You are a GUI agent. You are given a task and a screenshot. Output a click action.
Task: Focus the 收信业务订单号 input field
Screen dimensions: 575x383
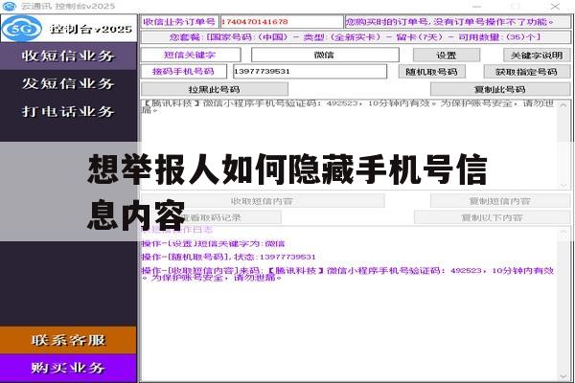tap(282, 22)
